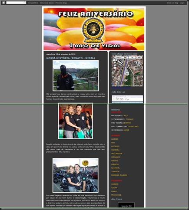Click member name Laércio
Screen dimensions: 189x210
click(115, 164)
